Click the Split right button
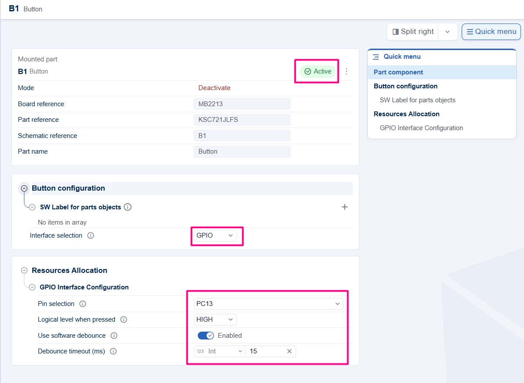 [413, 32]
